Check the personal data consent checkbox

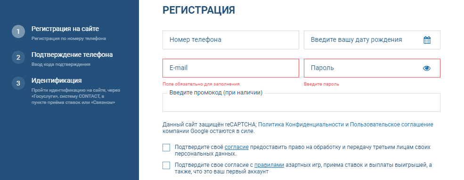(166, 148)
